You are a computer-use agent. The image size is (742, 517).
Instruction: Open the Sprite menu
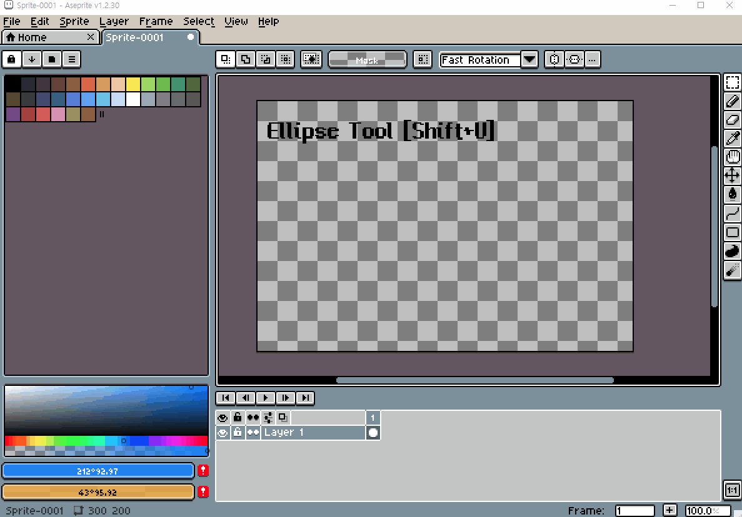tap(74, 21)
